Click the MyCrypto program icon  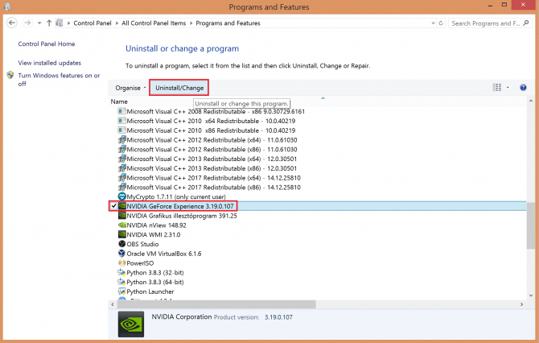pos(121,196)
